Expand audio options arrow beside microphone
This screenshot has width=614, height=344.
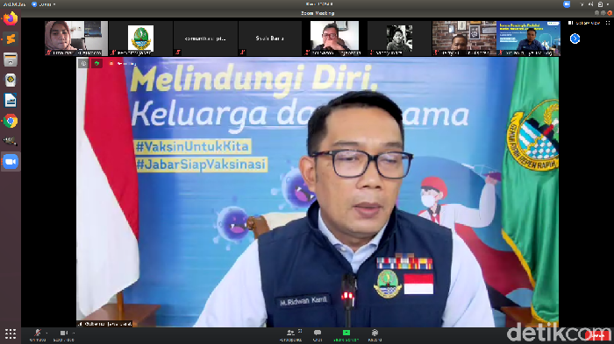click(x=47, y=333)
